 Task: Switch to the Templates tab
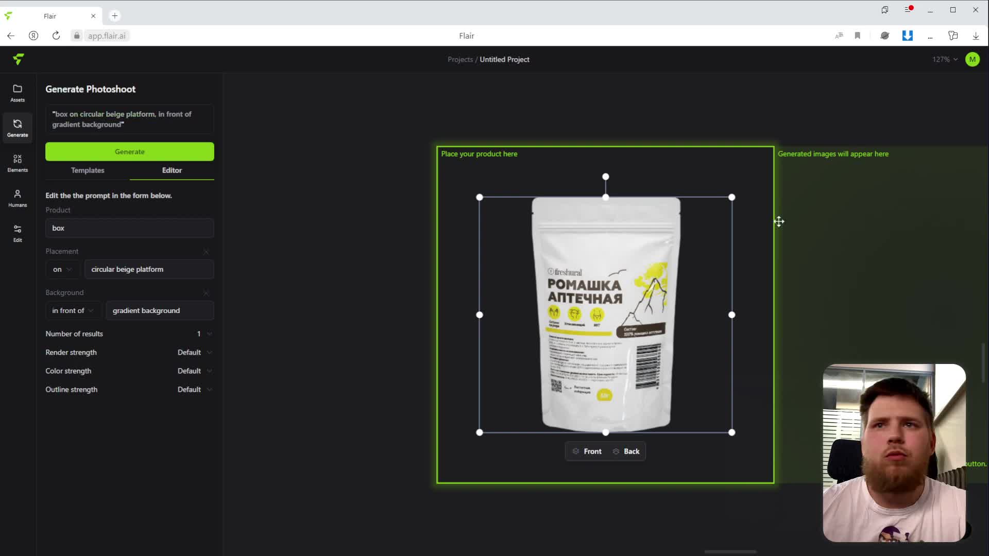click(88, 170)
